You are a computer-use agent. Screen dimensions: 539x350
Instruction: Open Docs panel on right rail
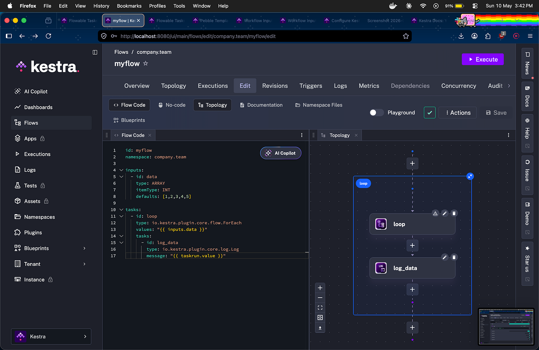click(527, 97)
